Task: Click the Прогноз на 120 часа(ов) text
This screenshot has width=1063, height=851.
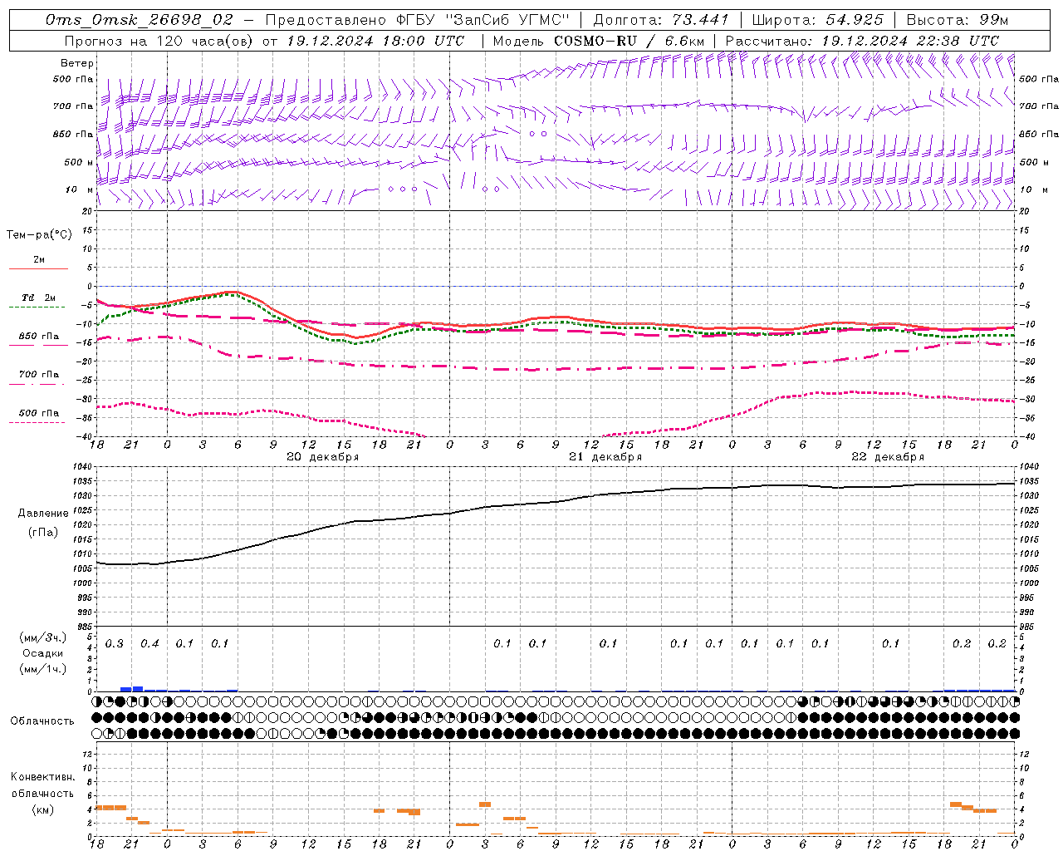Action: (x=159, y=41)
